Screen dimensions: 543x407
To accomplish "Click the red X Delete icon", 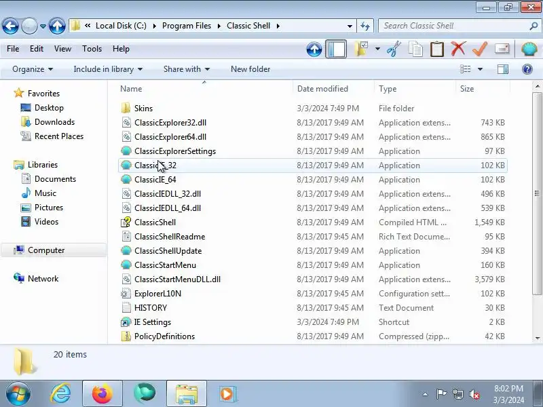I will [x=457, y=49].
